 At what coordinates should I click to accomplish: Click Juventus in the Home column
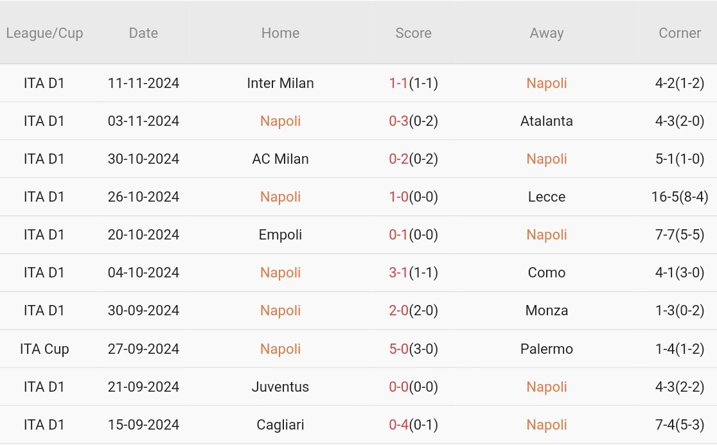pyautogui.click(x=280, y=387)
